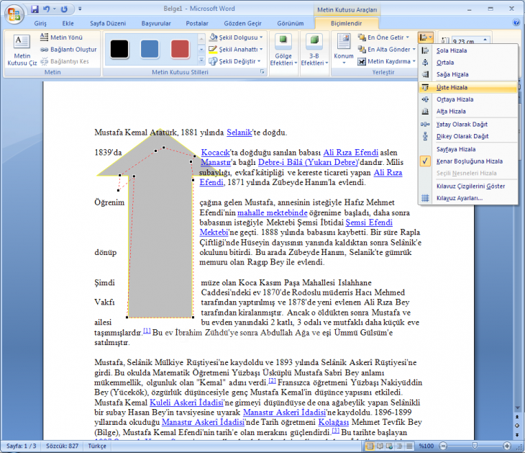Select the black style swatch

[x=119, y=49]
